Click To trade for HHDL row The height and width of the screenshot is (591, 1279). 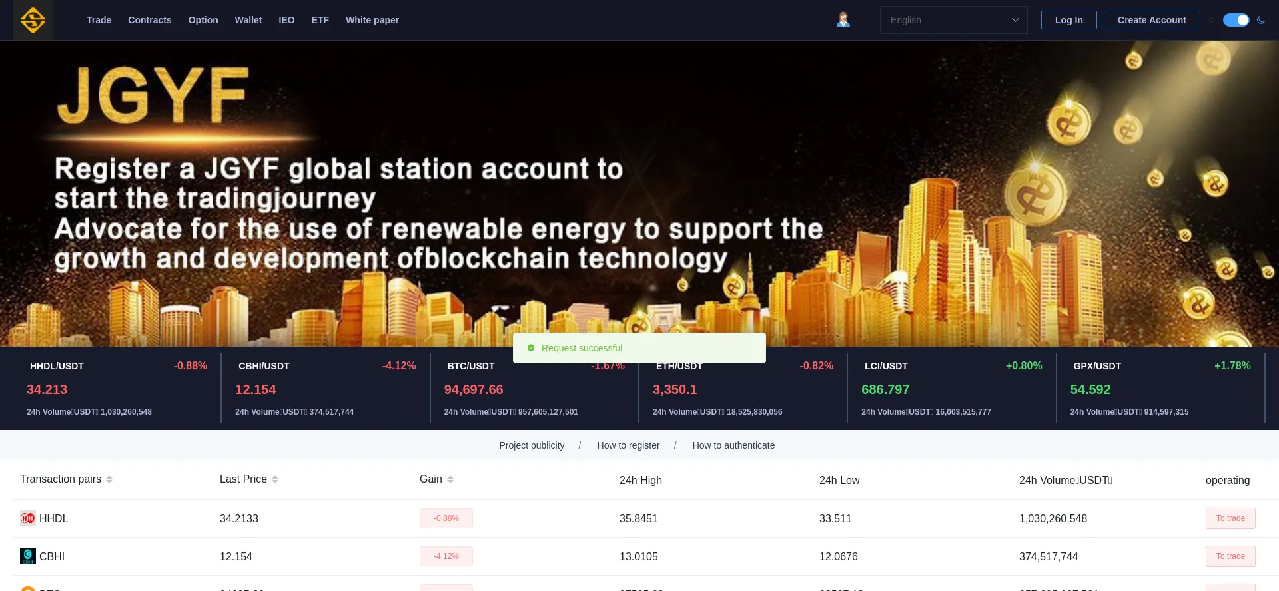(x=1230, y=518)
